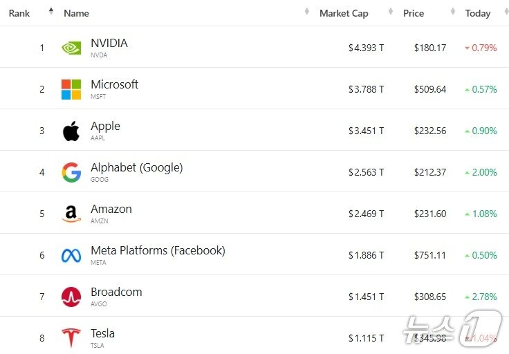Click the AAPL ticker symbol
Image resolution: width=509 pixels, height=354 pixels.
98,138
